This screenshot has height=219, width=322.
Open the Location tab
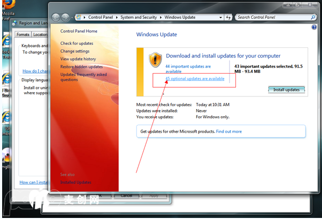[40, 35]
